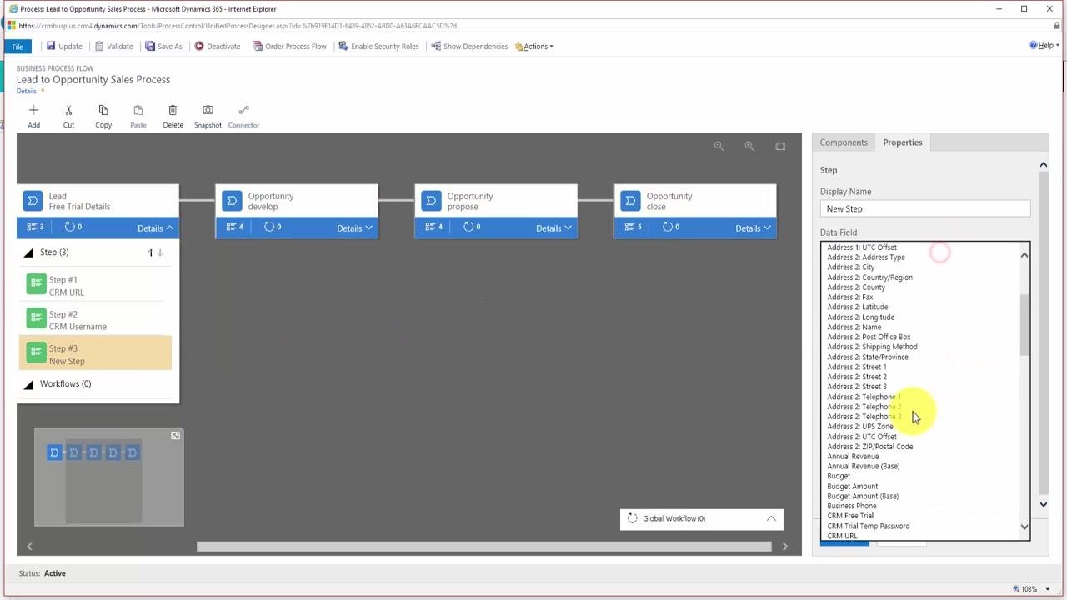This screenshot has height=600, width=1067.
Task: Zoom in the designer canvas
Action: 749,146
